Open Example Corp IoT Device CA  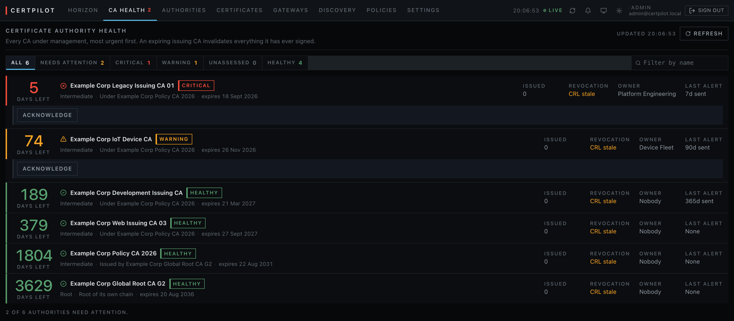[111, 139]
